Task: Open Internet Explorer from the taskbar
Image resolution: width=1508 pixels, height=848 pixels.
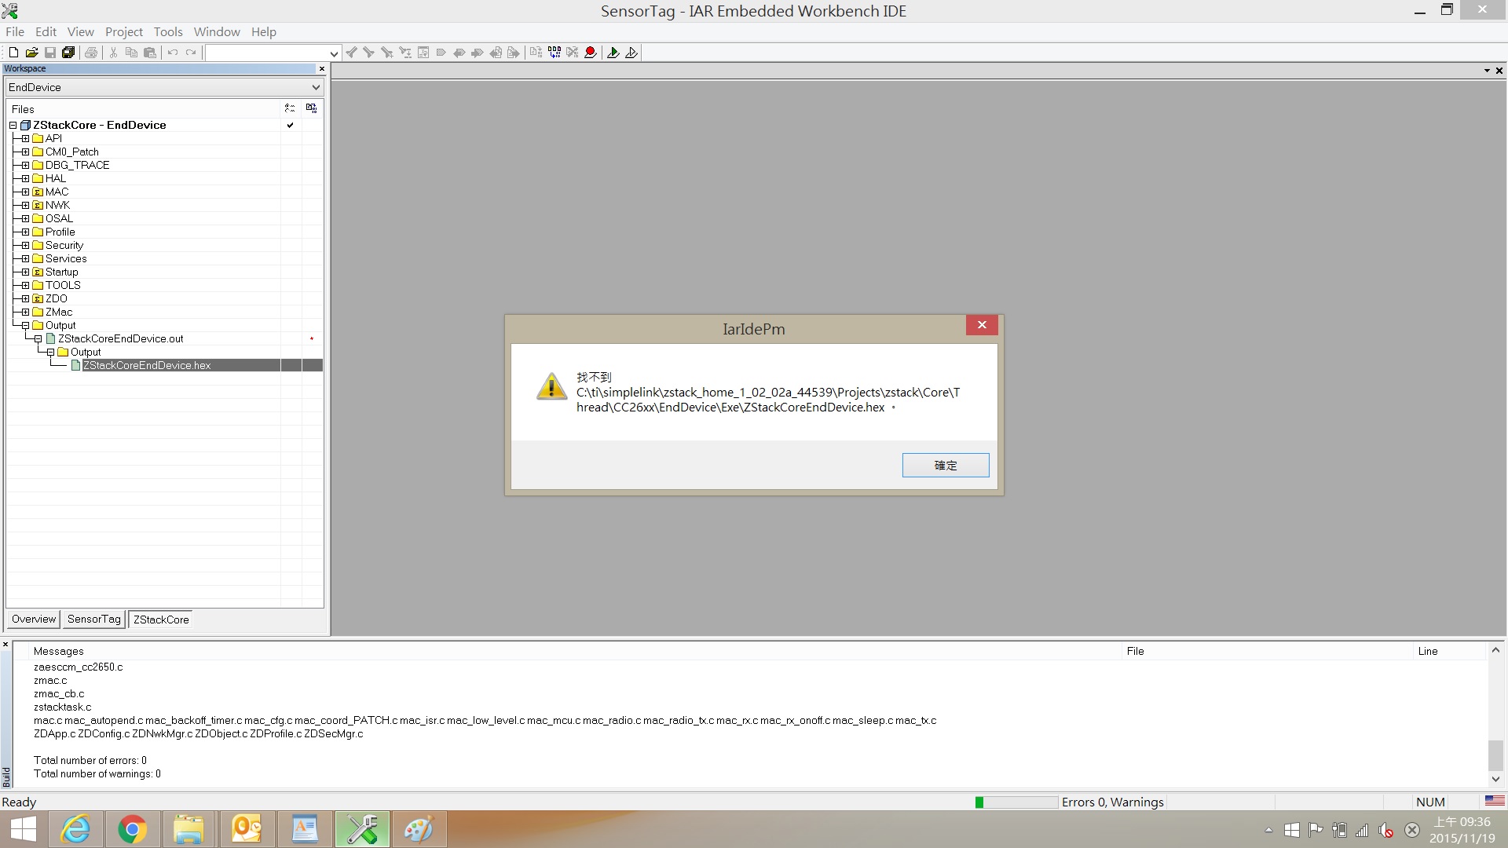Action: click(75, 829)
